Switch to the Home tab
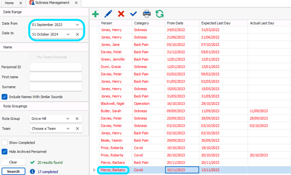 click(x=9, y=3)
